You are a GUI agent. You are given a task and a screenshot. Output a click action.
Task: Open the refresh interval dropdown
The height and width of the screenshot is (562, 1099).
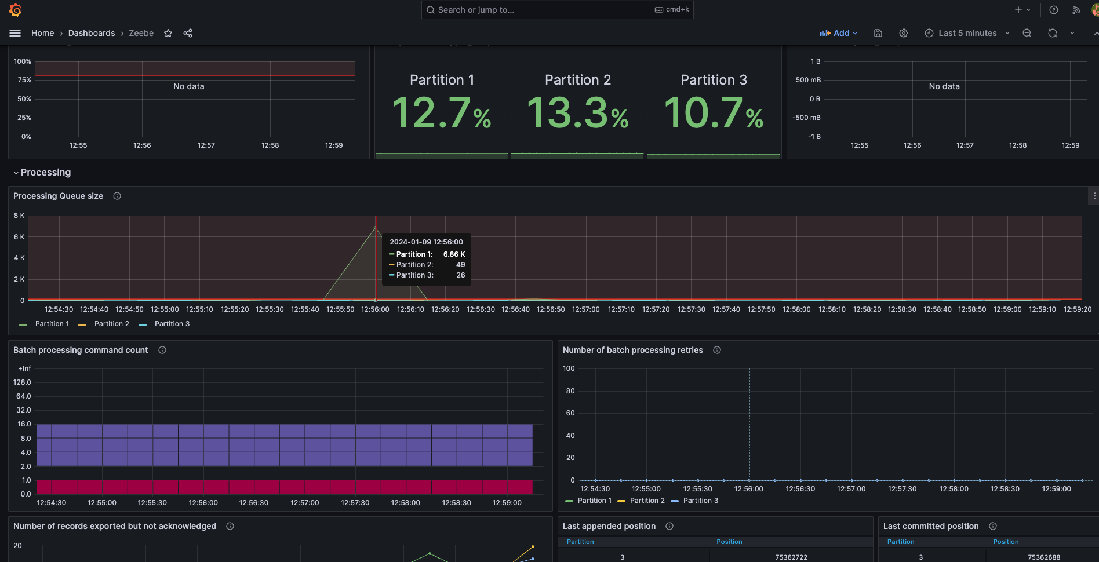tap(1072, 33)
